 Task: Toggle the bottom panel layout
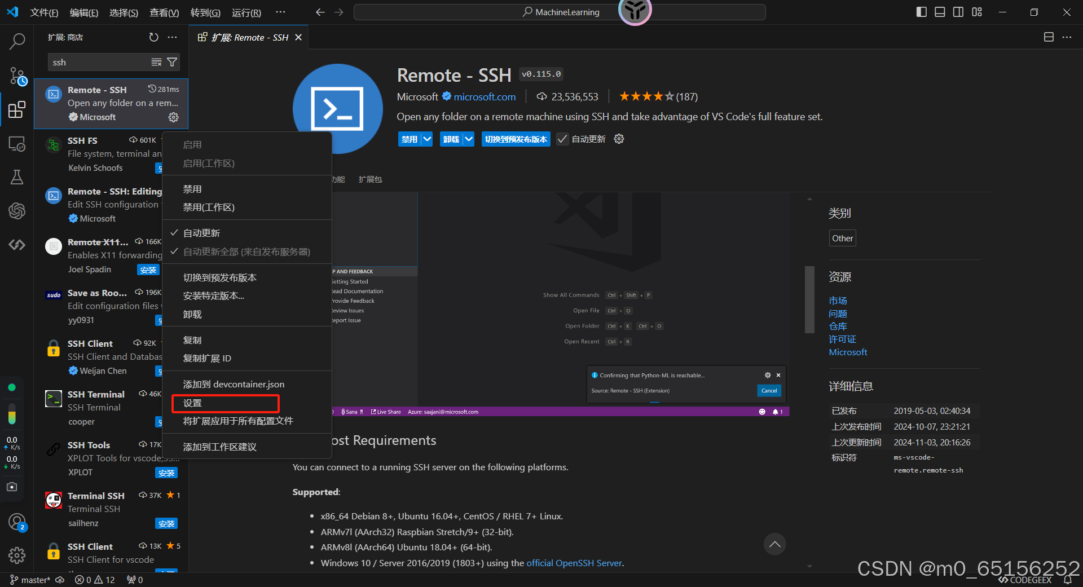tap(940, 12)
